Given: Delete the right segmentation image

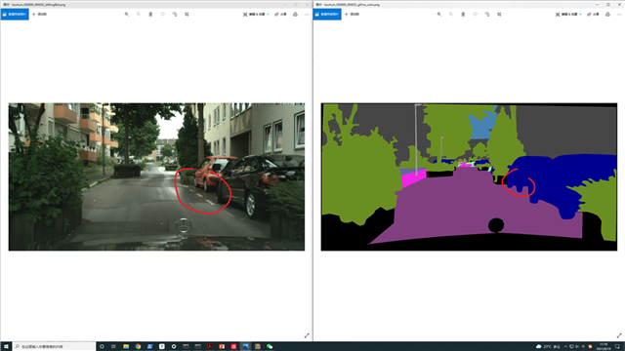Looking at the screenshot, I should (463, 15).
